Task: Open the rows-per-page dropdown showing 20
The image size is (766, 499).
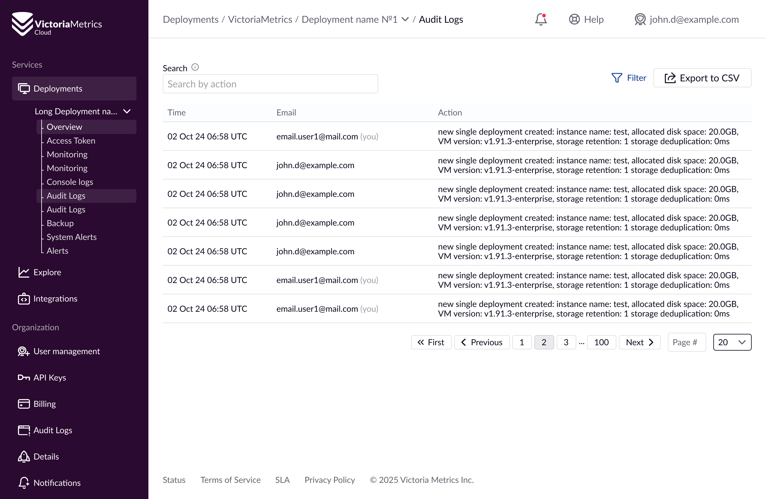Action: 732,342
